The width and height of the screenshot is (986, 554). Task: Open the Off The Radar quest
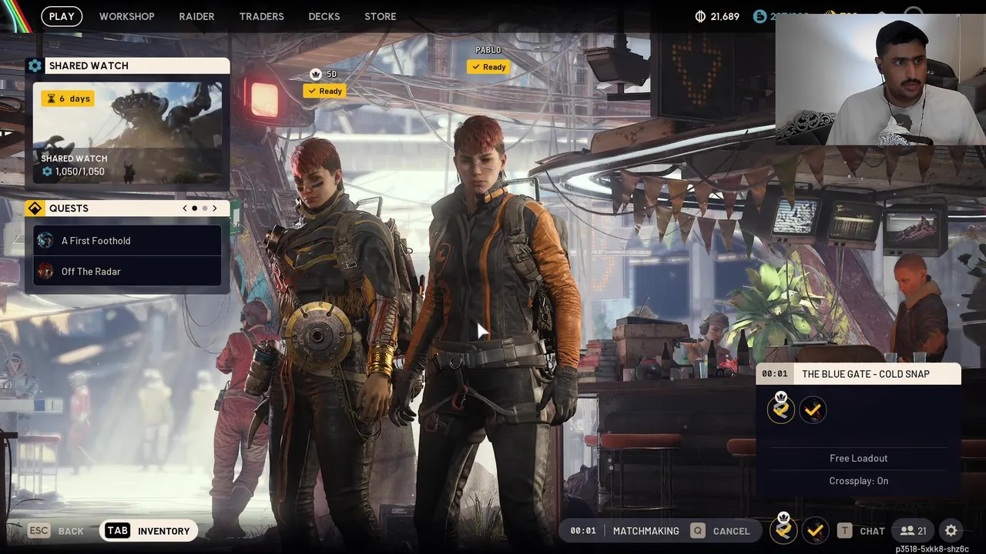click(127, 272)
